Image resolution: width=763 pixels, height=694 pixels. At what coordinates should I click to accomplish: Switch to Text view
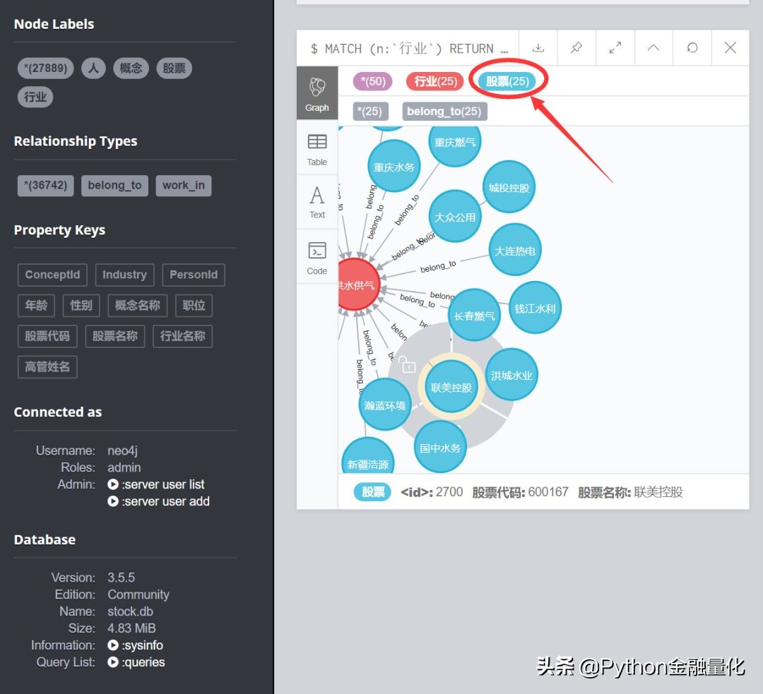coord(317,203)
